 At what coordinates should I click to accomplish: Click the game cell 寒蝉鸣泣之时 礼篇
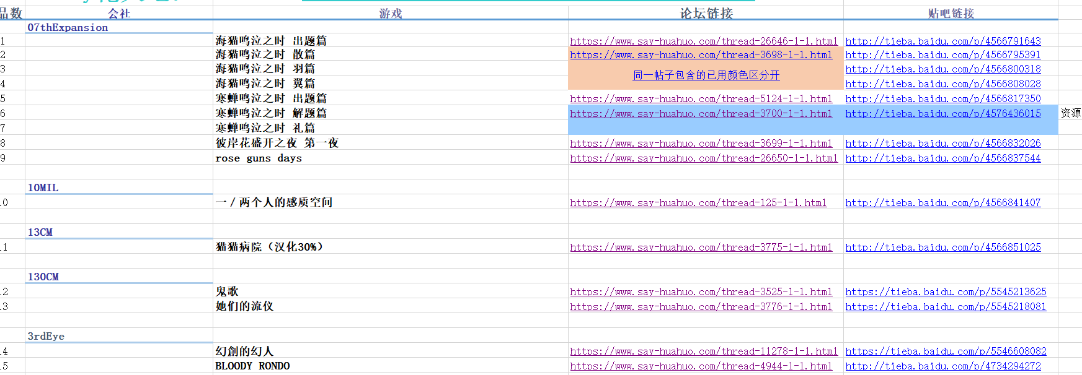pos(391,128)
